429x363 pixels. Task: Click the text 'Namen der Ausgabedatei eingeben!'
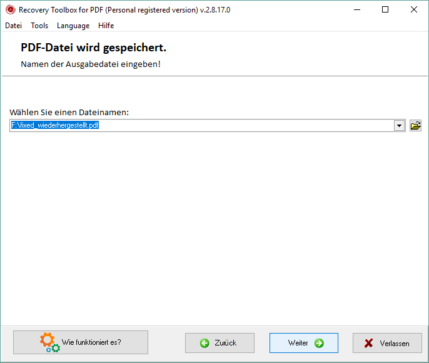click(x=91, y=64)
